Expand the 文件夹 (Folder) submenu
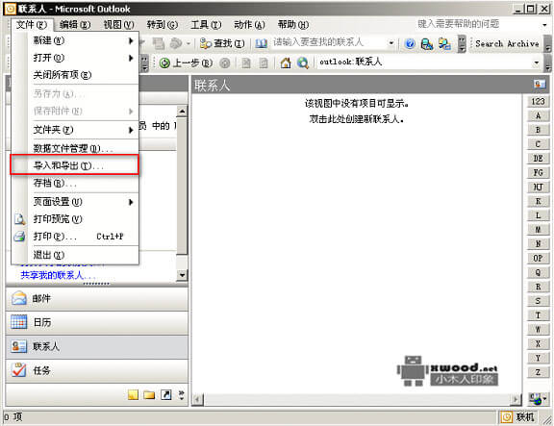 point(75,130)
